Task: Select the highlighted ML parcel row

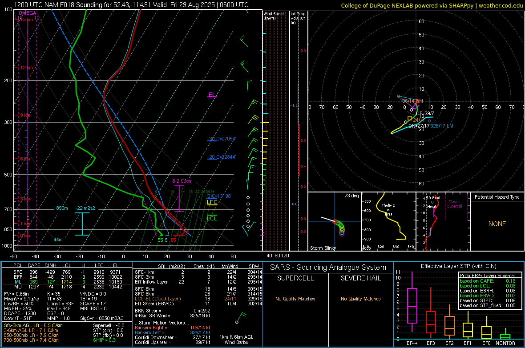Action: [x=67, y=282]
